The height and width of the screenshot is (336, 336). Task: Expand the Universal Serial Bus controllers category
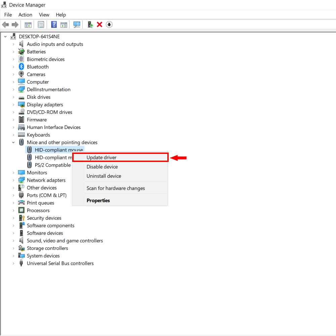pyautogui.click(x=13, y=263)
